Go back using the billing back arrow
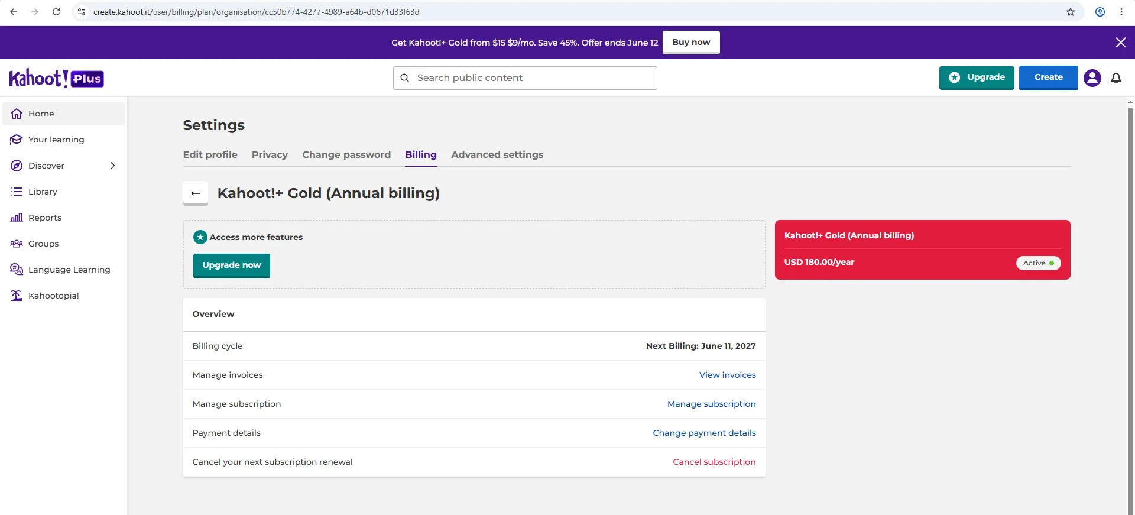Image resolution: width=1135 pixels, height=515 pixels. (x=196, y=193)
